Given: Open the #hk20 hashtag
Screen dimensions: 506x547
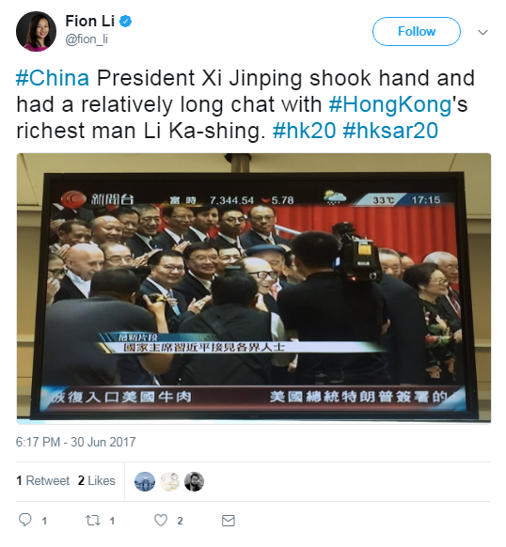Looking at the screenshot, I should pos(304,131).
